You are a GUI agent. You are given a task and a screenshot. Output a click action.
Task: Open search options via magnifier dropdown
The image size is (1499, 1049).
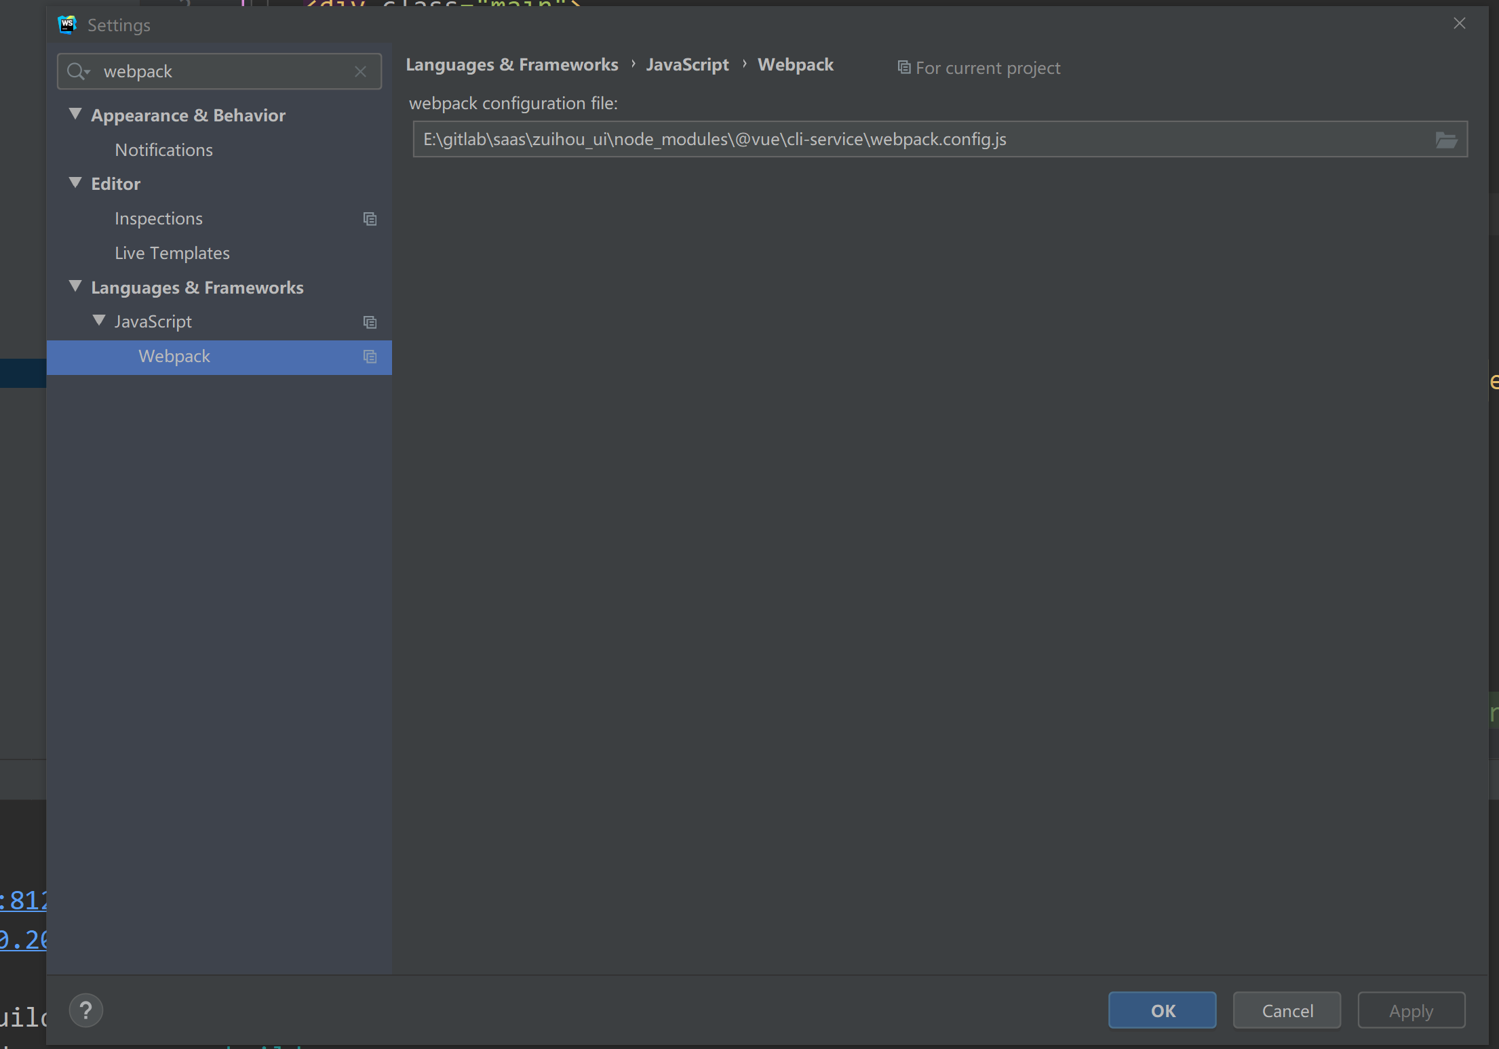pos(78,71)
